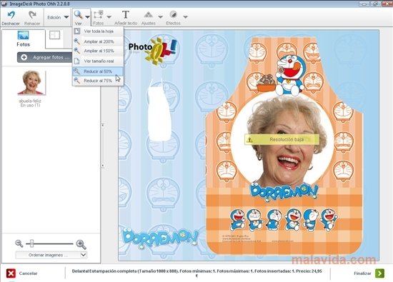Choose Ver toda la hoja
The height and width of the screenshot is (282, 393).
pyautogui.click(x=99, y=31)
